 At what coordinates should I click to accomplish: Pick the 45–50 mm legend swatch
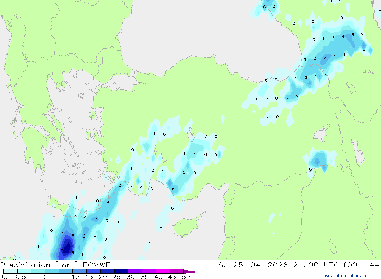coord(177,271)
